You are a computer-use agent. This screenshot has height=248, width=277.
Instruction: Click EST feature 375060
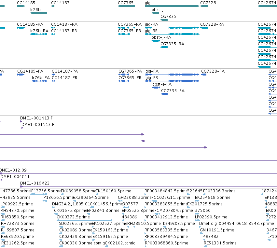pos(203,211)
